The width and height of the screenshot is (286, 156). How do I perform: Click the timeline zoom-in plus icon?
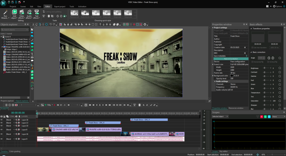(6, 105)
